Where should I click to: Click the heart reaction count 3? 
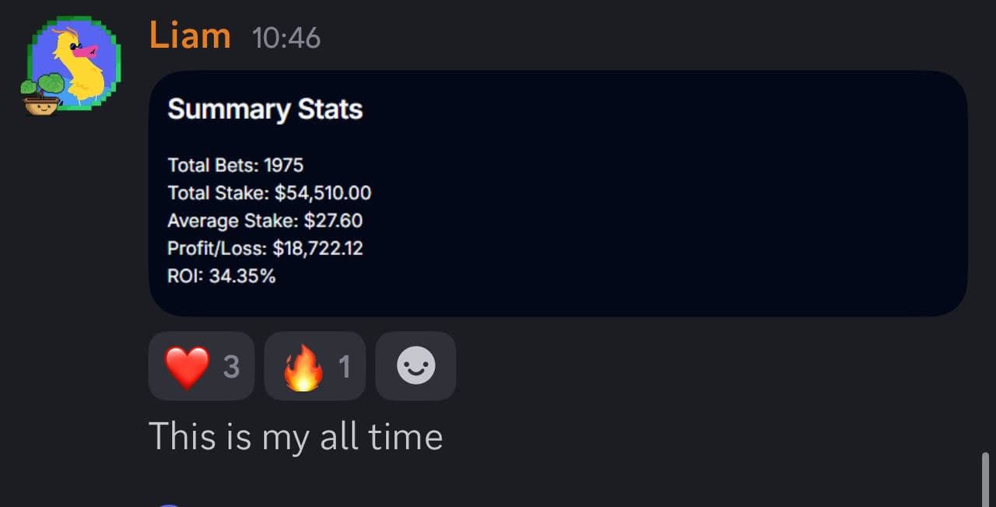pyautogui.click(x=231, y=366)
